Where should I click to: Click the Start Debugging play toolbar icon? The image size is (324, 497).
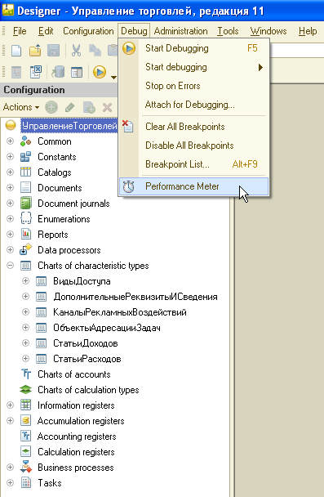click(100, 72)
